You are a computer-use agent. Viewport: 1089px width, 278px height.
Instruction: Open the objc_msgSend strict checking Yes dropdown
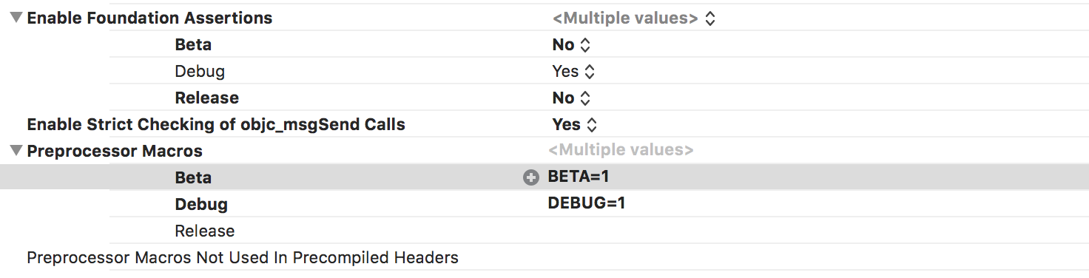[574, 125]
